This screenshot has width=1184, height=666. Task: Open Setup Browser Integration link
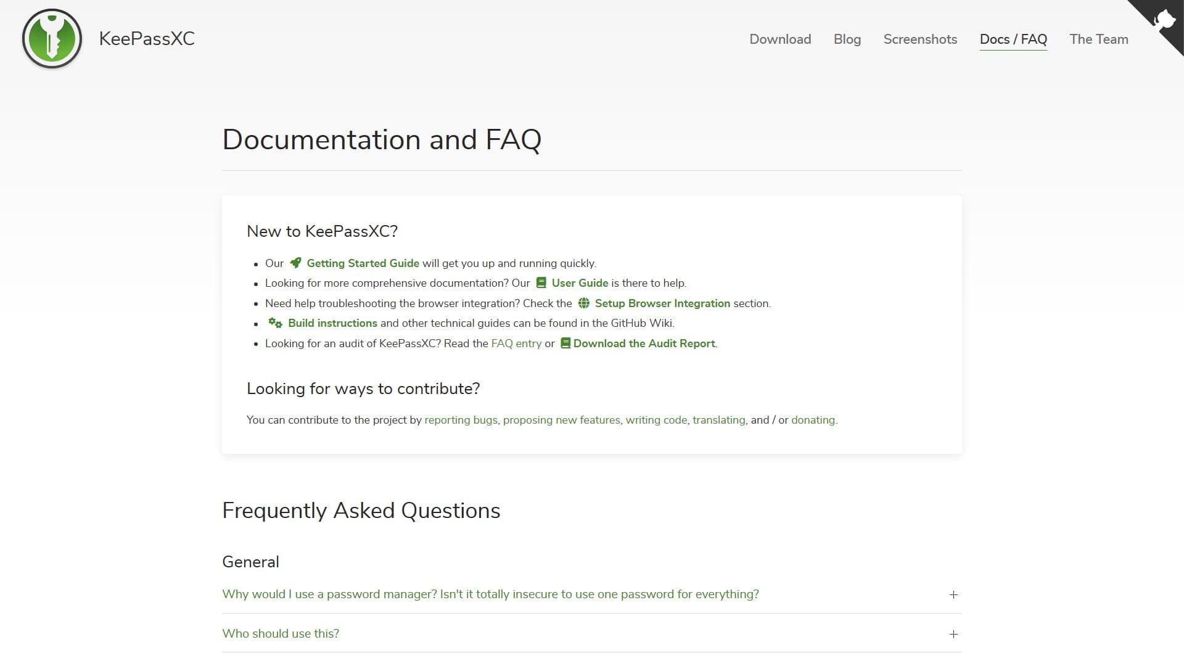(662, 303)
